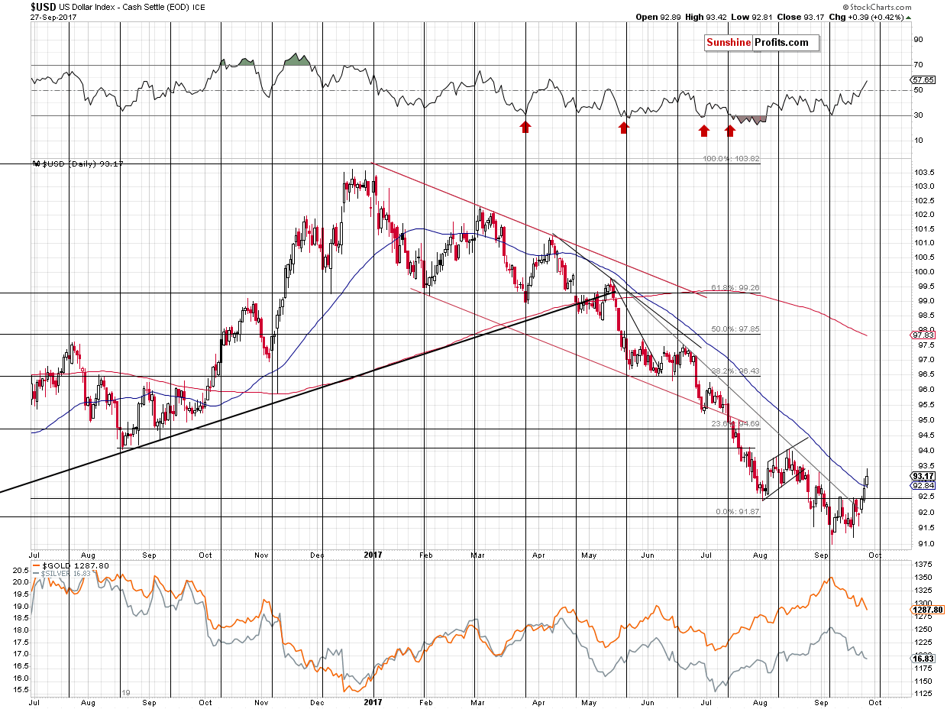Click the orange gold price tag 1287.80 on right axis
Image resolution: width=947 pixels, height=709 pixels.
point(927,611)
